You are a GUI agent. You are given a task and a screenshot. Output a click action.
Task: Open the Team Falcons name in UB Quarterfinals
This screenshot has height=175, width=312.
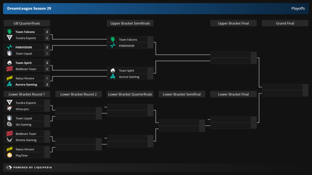25,32
